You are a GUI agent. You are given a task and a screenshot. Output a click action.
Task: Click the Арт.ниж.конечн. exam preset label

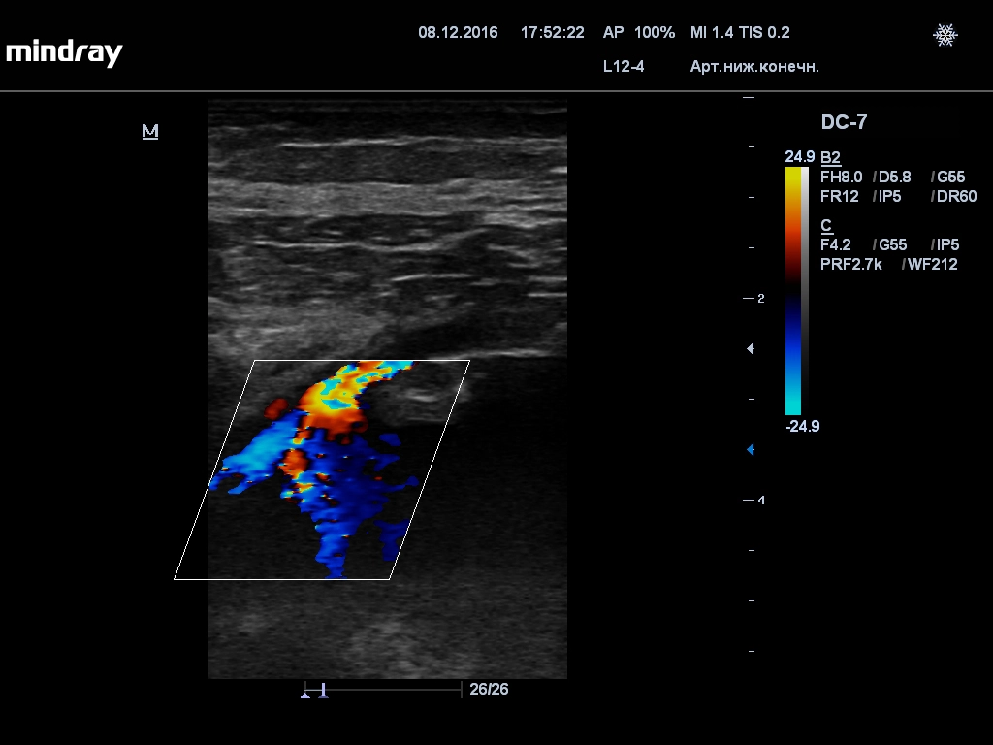pos(754,67)
